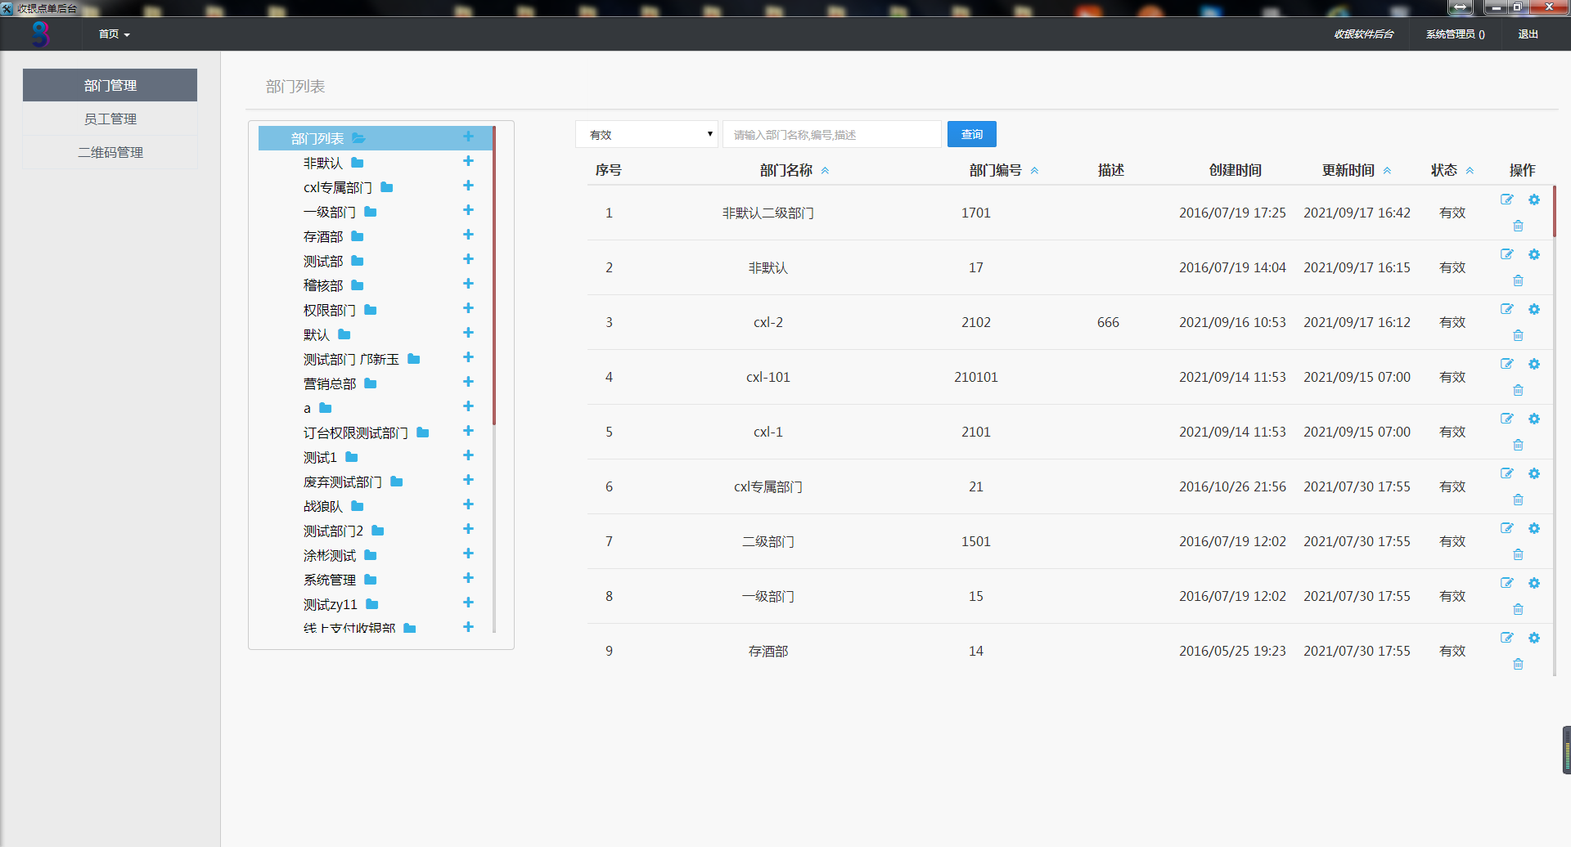Open the 首页 dropdown menu
Image resolution: width=1571 pixels, height=847 pixels.
[x=114, y=34]
